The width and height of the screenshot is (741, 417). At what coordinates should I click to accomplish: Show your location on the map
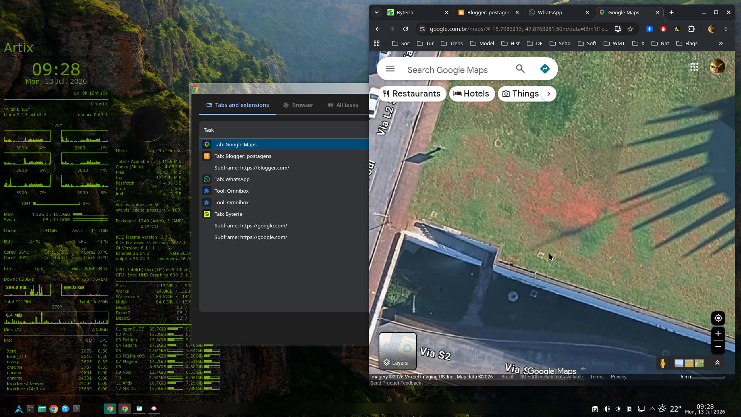[x=718, y=318]
